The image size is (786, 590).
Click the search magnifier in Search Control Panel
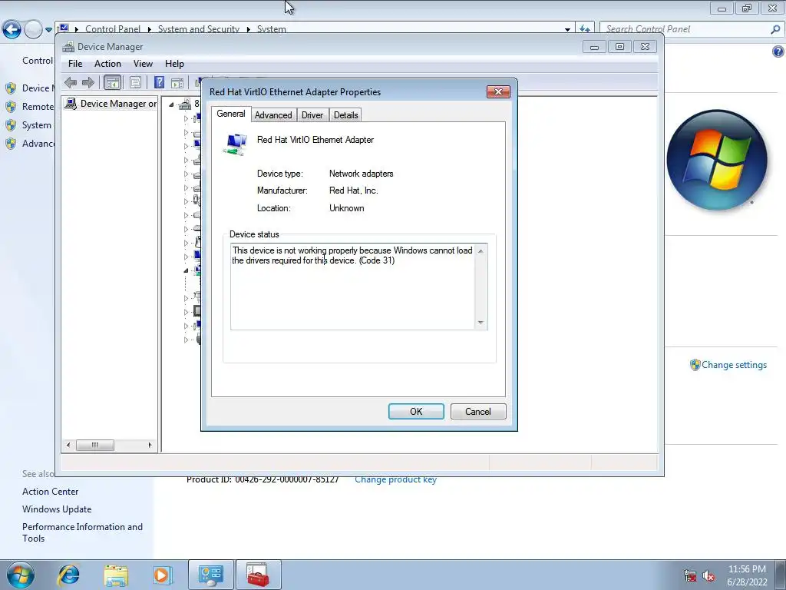click(775, 29)
